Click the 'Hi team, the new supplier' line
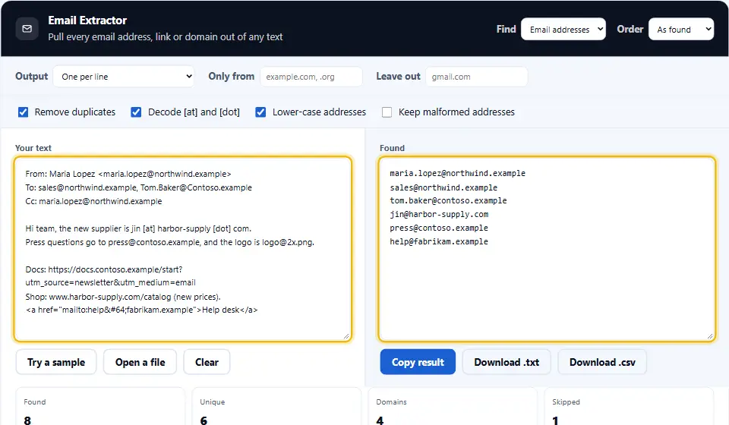The height and width of the screenshot is (425, 729). [x=138, y=228]
